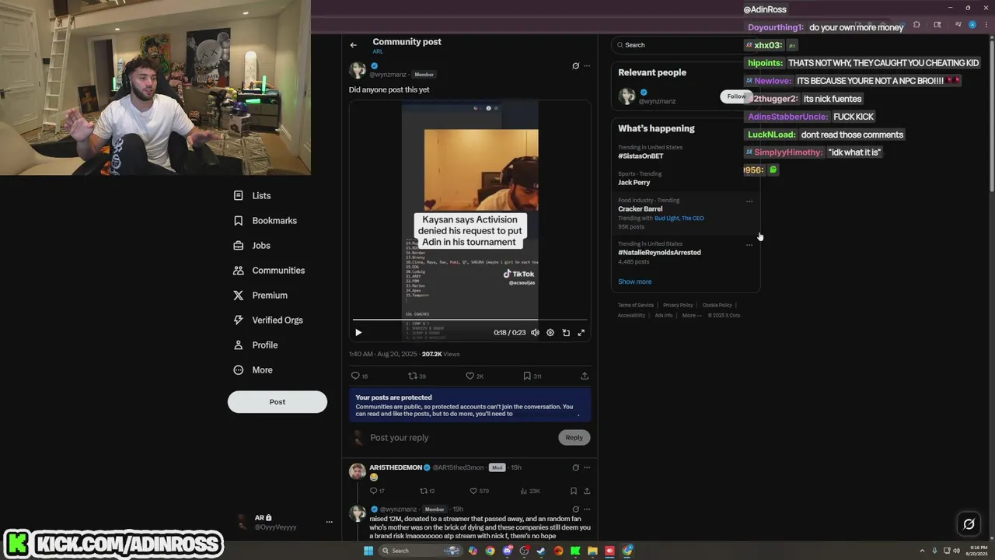Open the Privacy Policy footer link

click(678, 305)
